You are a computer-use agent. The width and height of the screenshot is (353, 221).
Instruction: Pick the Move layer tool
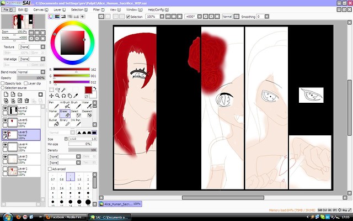point(51,96)
